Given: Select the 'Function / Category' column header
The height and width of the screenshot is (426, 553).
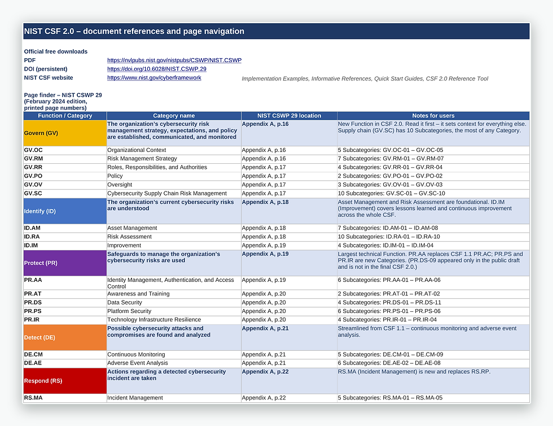Looking at the screenshot, I should click(x=65, y=115).
